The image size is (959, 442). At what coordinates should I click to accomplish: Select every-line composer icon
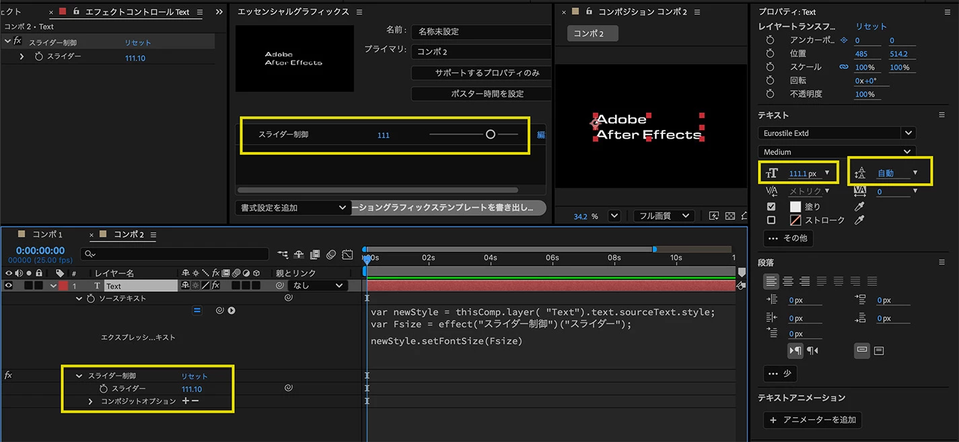(x=879, y=351)
